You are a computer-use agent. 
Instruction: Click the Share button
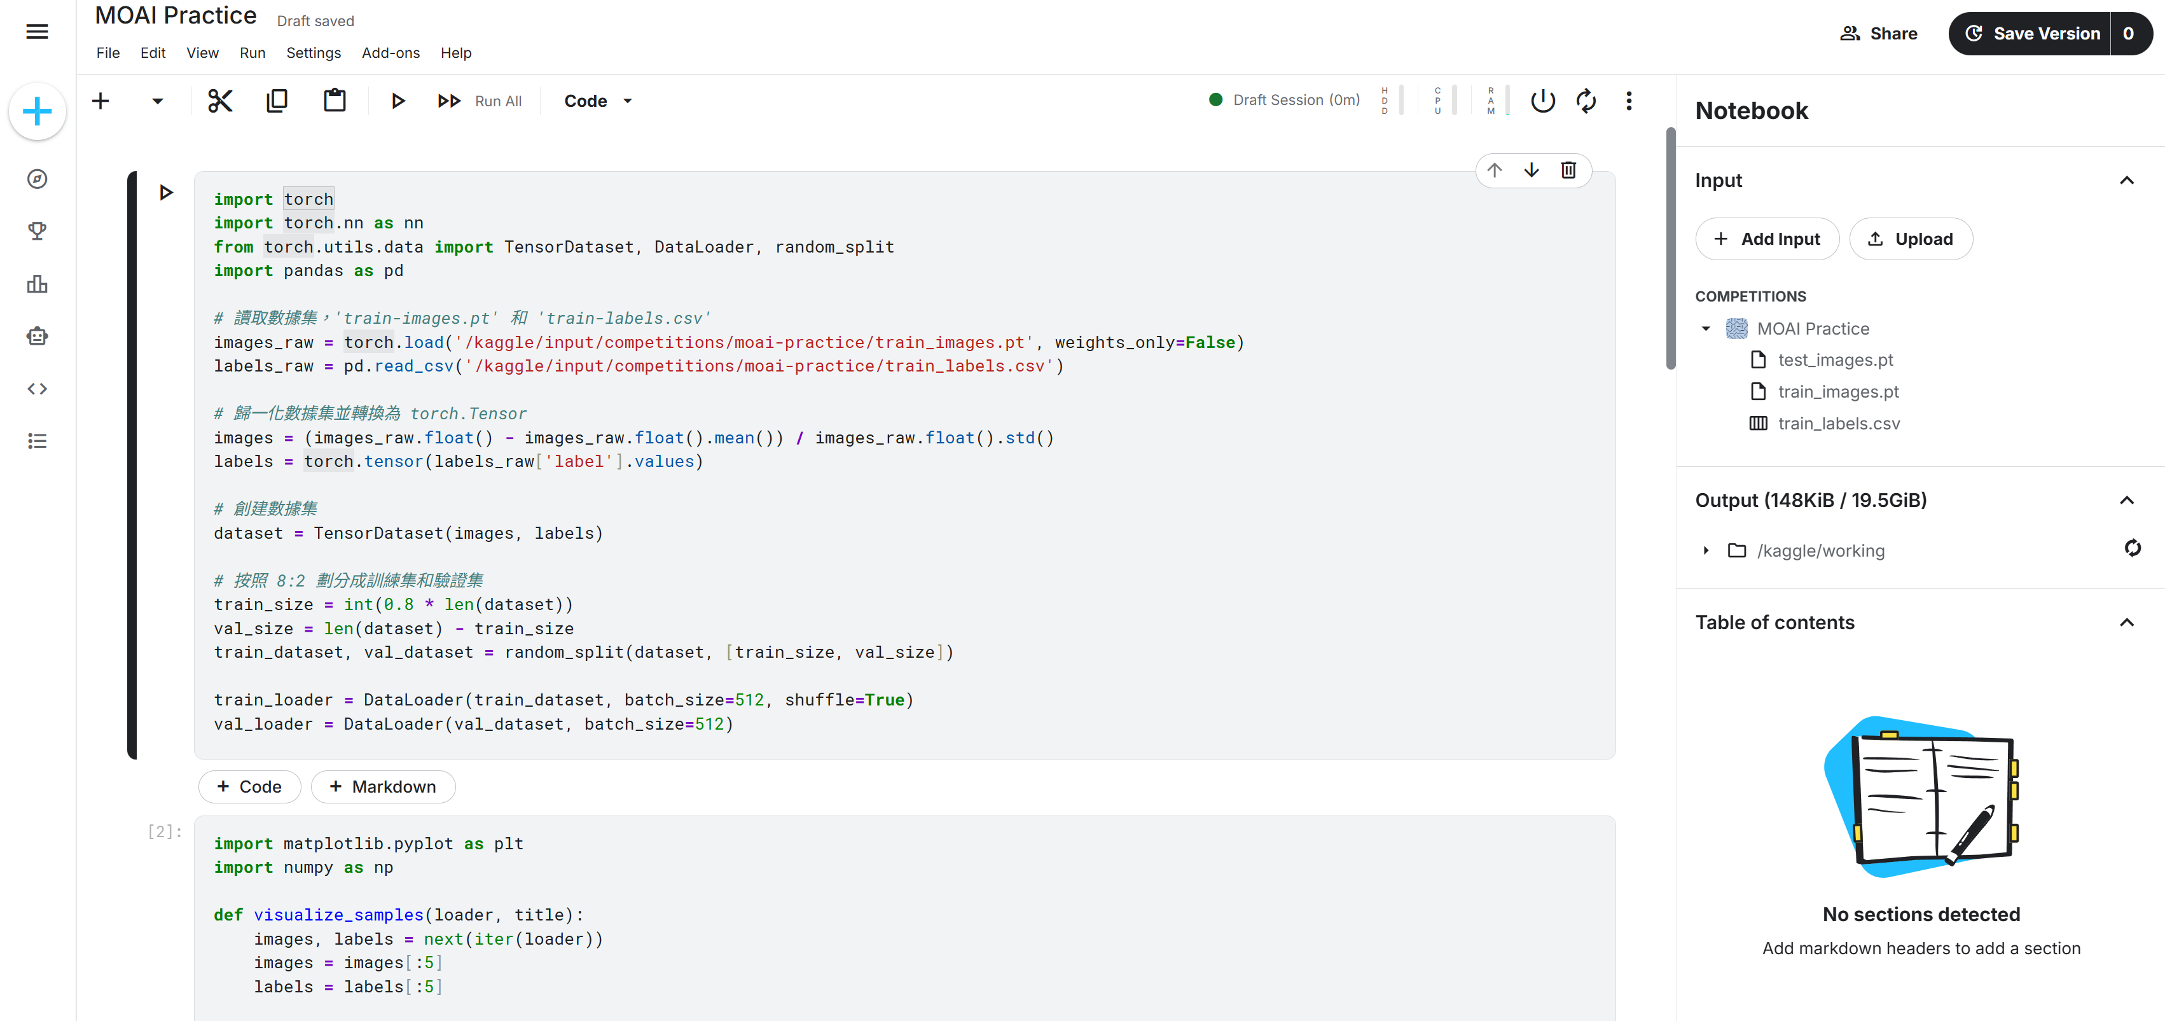(1878, 34)
